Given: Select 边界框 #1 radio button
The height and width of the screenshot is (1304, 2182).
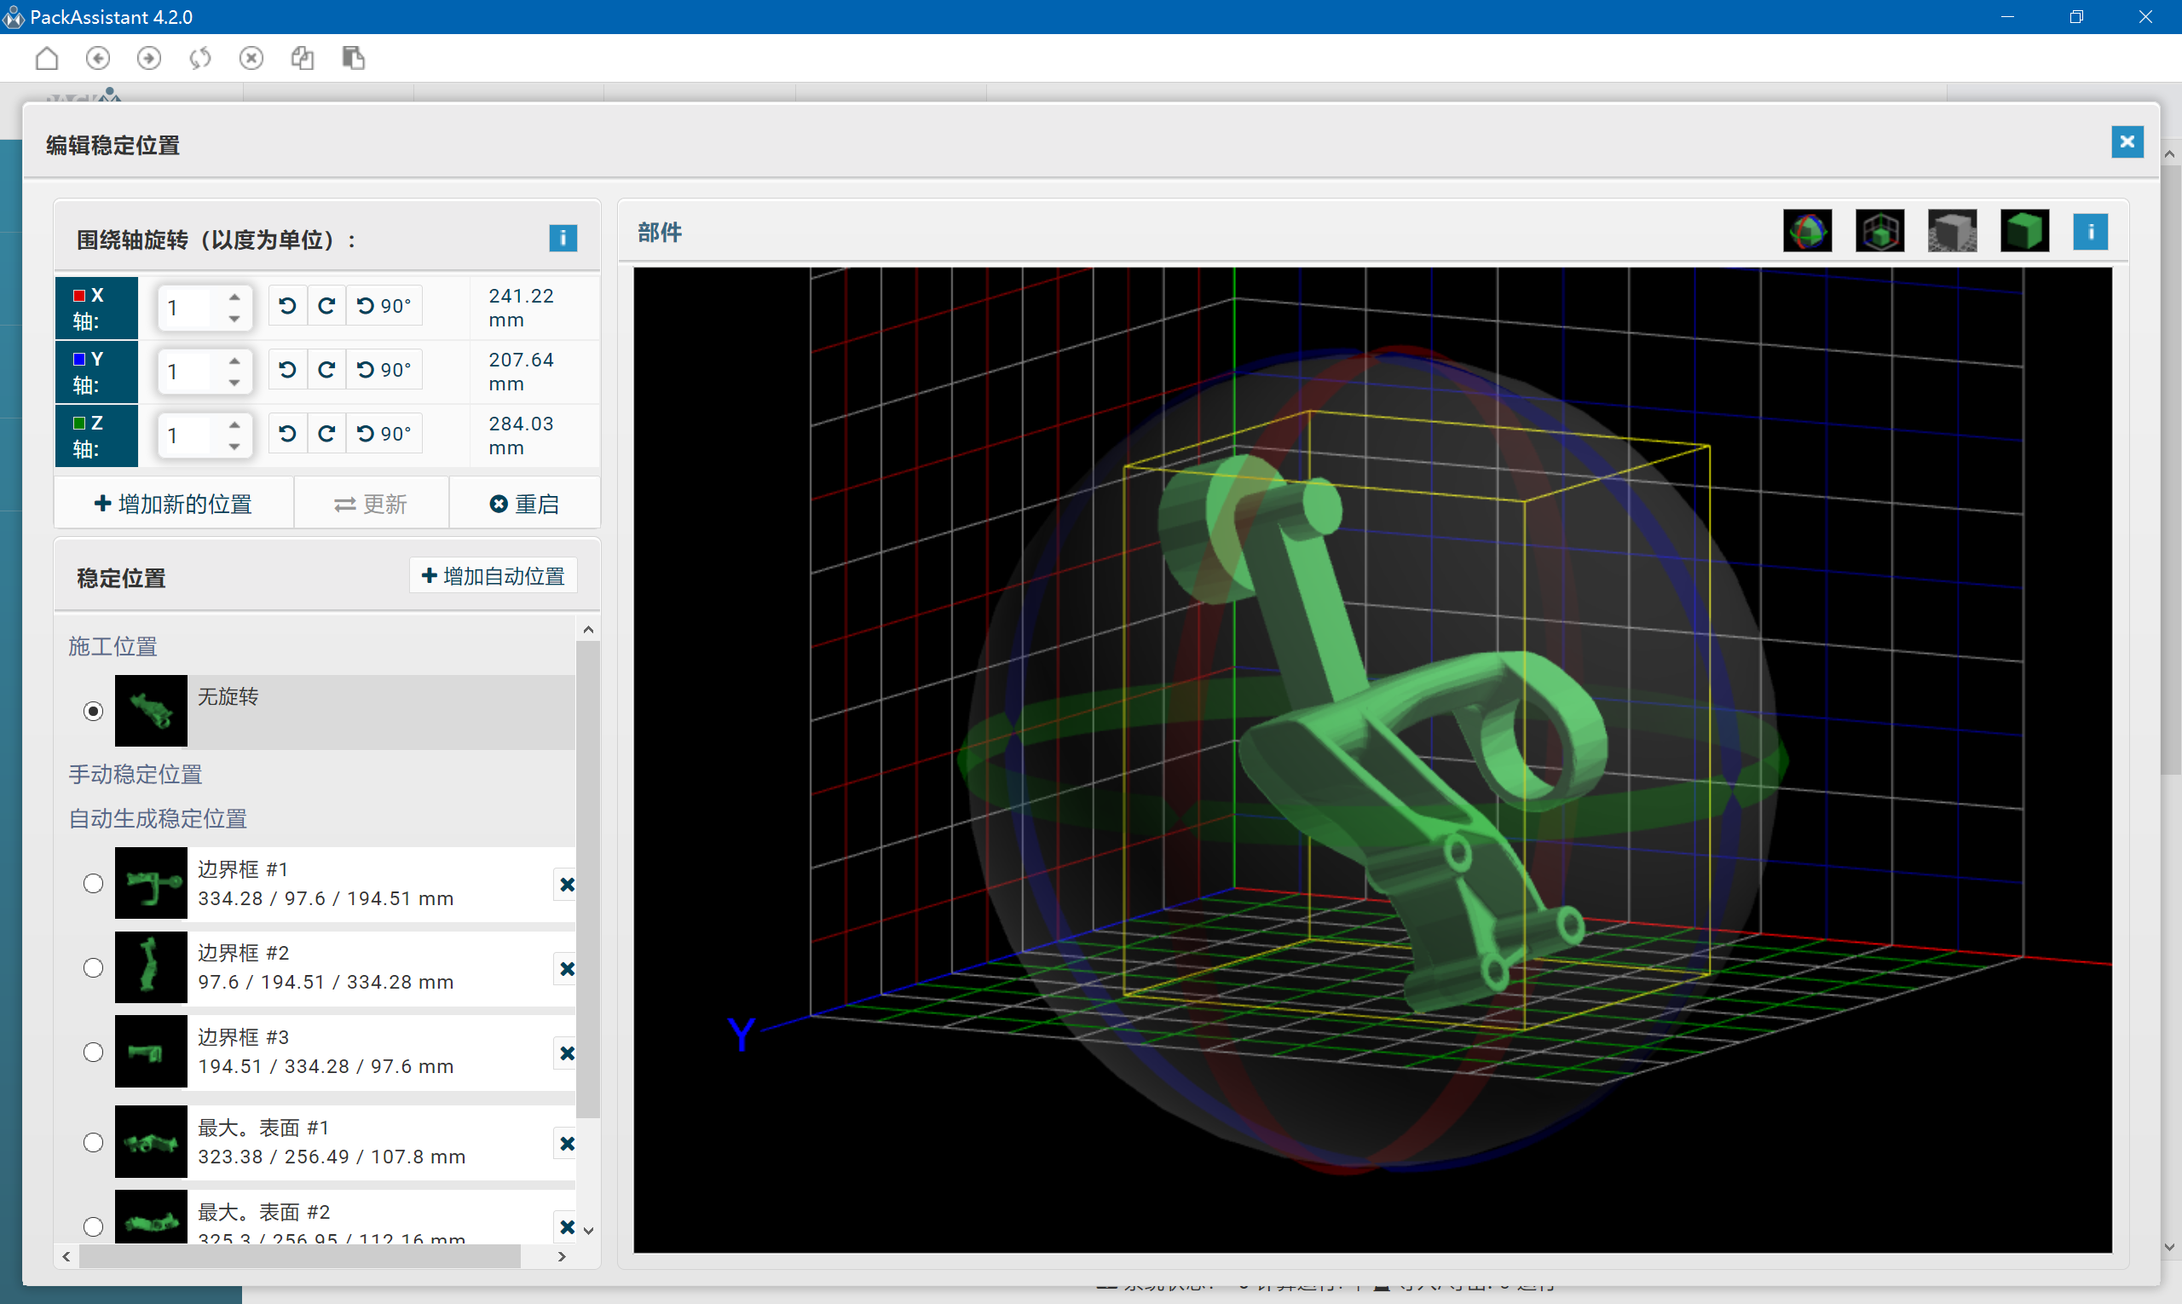Looking at the screenshot, I should pos(93,883).
